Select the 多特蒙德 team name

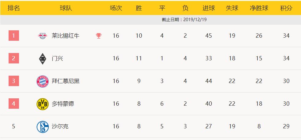63,104
